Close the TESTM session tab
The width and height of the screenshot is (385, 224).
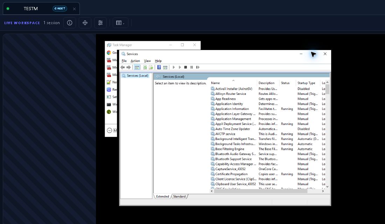tap(75, 9)
